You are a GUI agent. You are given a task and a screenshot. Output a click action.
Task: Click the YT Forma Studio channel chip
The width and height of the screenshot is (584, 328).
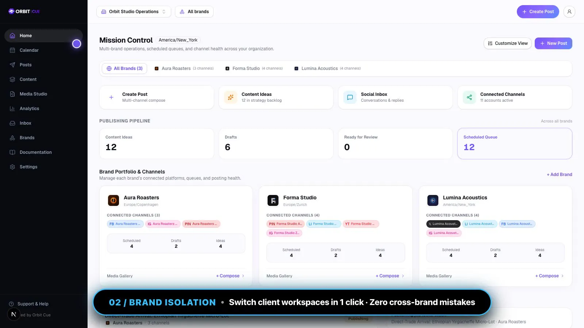point(361,224)
